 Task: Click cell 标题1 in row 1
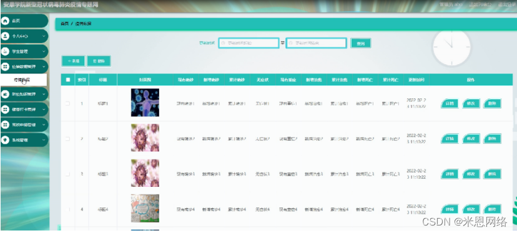103,103
